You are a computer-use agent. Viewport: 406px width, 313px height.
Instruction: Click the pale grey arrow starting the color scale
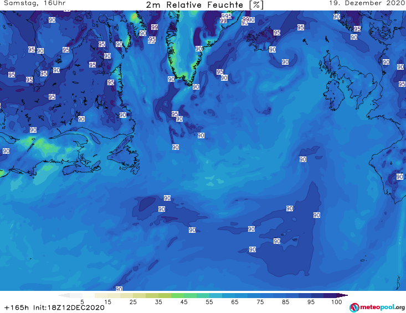tap(64, 295)
